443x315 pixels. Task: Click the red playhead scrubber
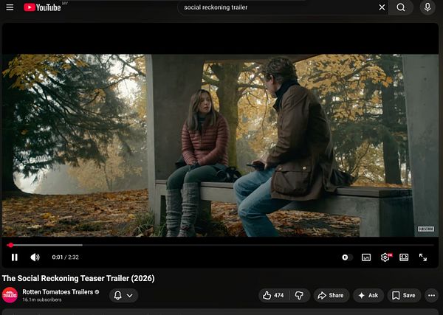pos(10,245)
